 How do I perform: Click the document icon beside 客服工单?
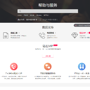pos(6,35)
